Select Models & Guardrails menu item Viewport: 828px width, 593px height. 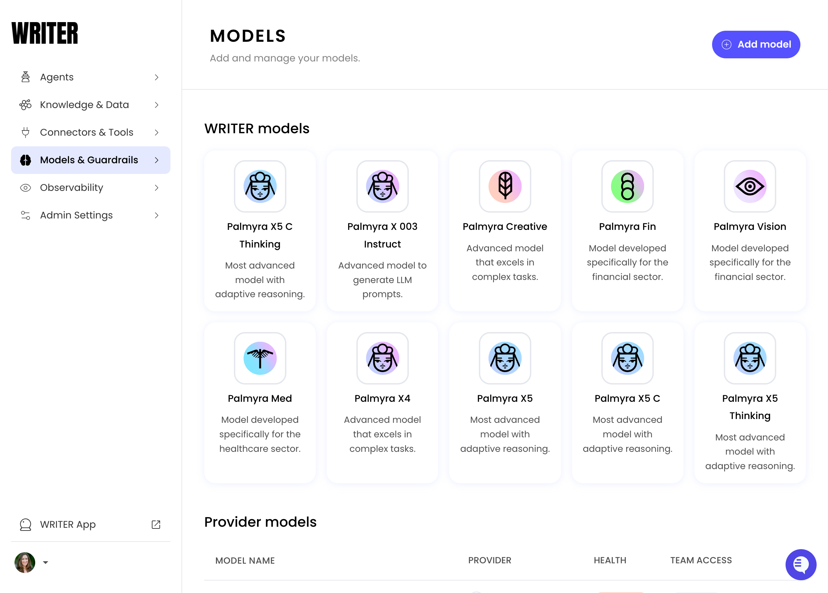89,160
